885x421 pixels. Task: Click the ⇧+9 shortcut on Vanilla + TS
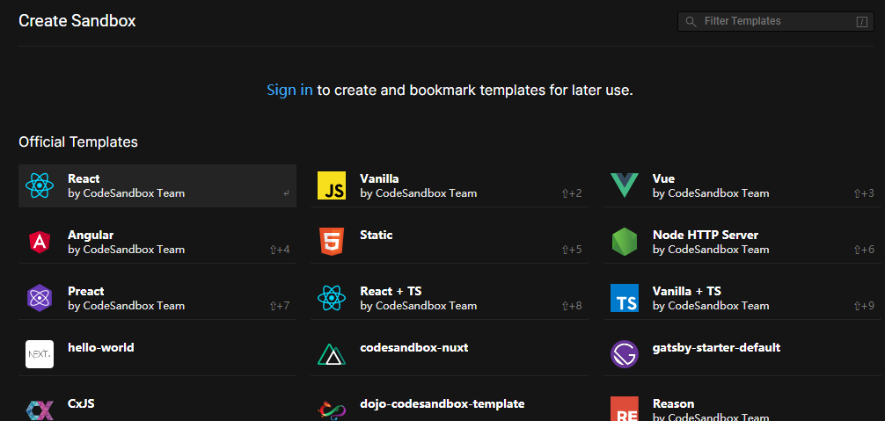[x=864, y=306]
